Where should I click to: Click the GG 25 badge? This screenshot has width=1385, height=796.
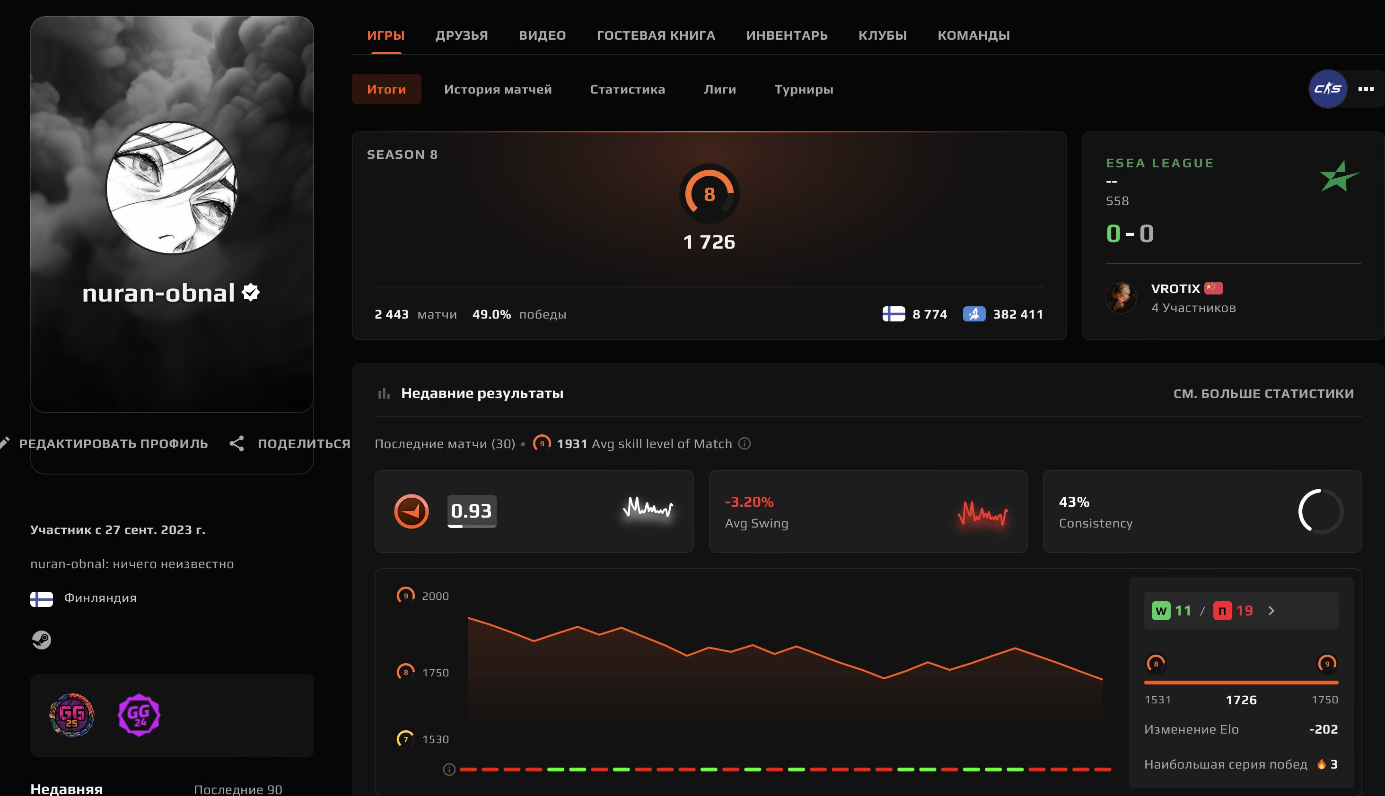click(71, 715)
